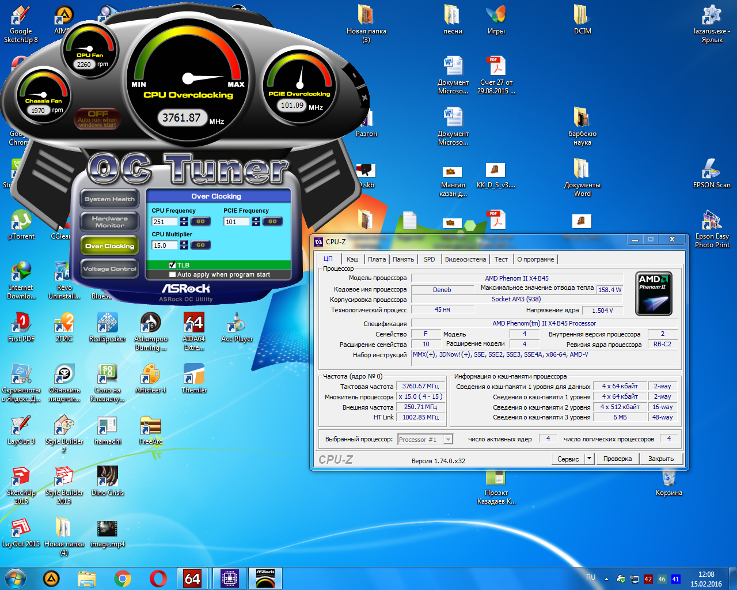Click the '3760.67 МГц' clock speed value
737x590 pixels.
[x=420, y=386]
